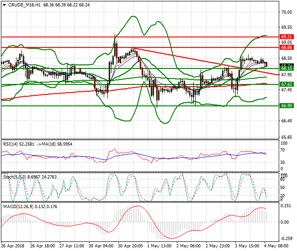Click the 2 May 06:00 time label
The image size is (297, 251).
click(x=188, y=246)
